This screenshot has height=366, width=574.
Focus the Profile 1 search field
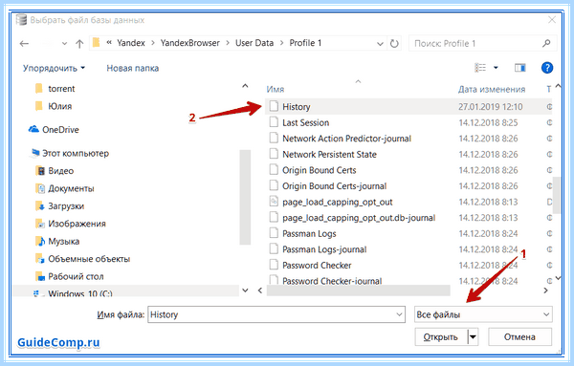click(x=482, y=44)
